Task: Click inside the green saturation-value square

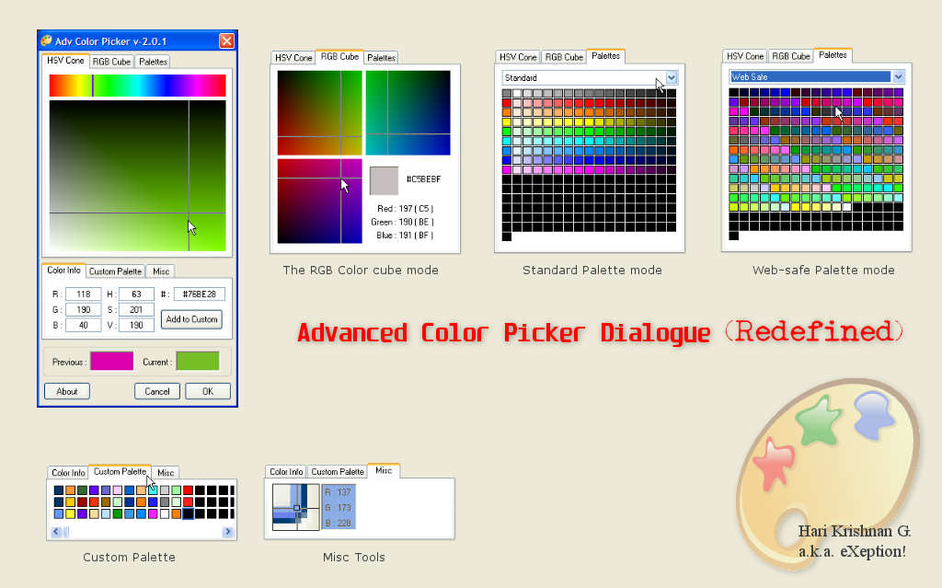Action: [138, 176]
